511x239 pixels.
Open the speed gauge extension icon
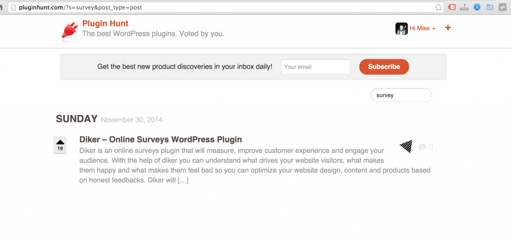point(490,7)
